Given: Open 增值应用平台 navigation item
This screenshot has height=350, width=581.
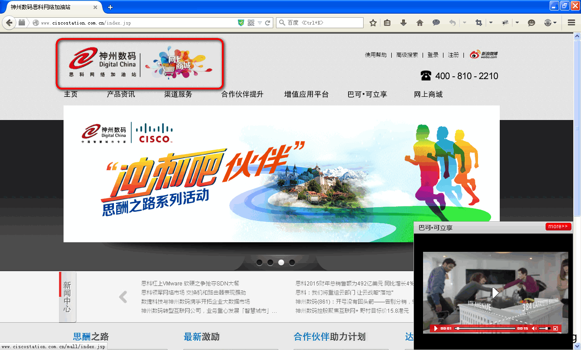Looking at the screenshot, I should coord(306,95).
